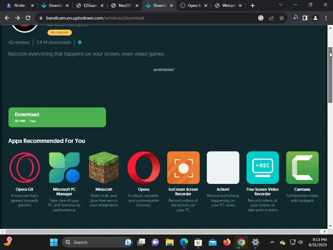Image resolution: width=333 pixels, height=250 pixels.
Task: Go forward in browser history
Action: (18, 18)
